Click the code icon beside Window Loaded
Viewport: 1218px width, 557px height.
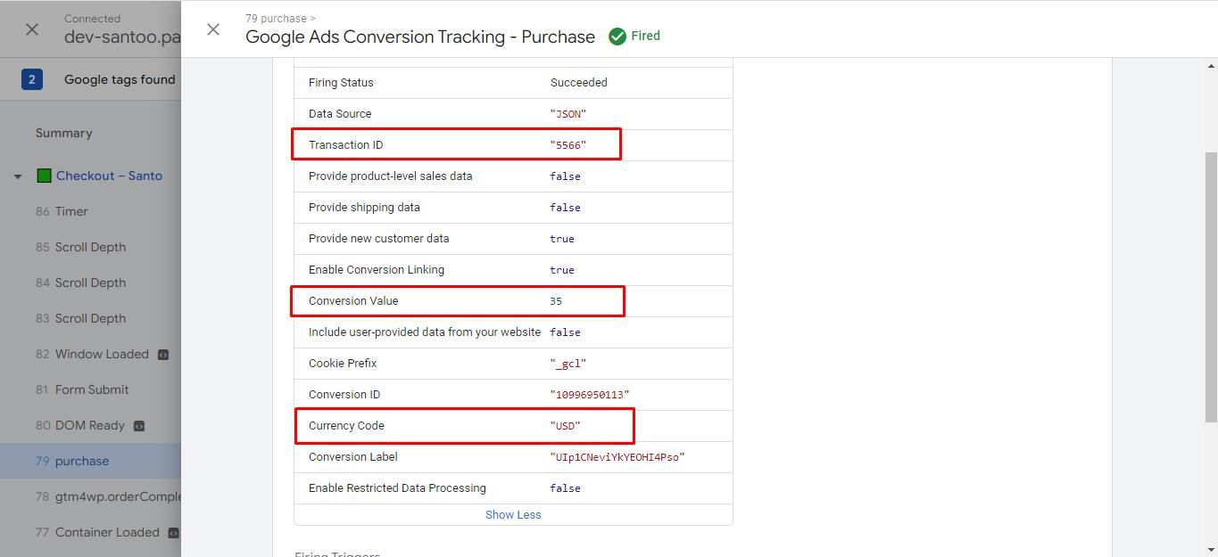[x=163, y=355]
